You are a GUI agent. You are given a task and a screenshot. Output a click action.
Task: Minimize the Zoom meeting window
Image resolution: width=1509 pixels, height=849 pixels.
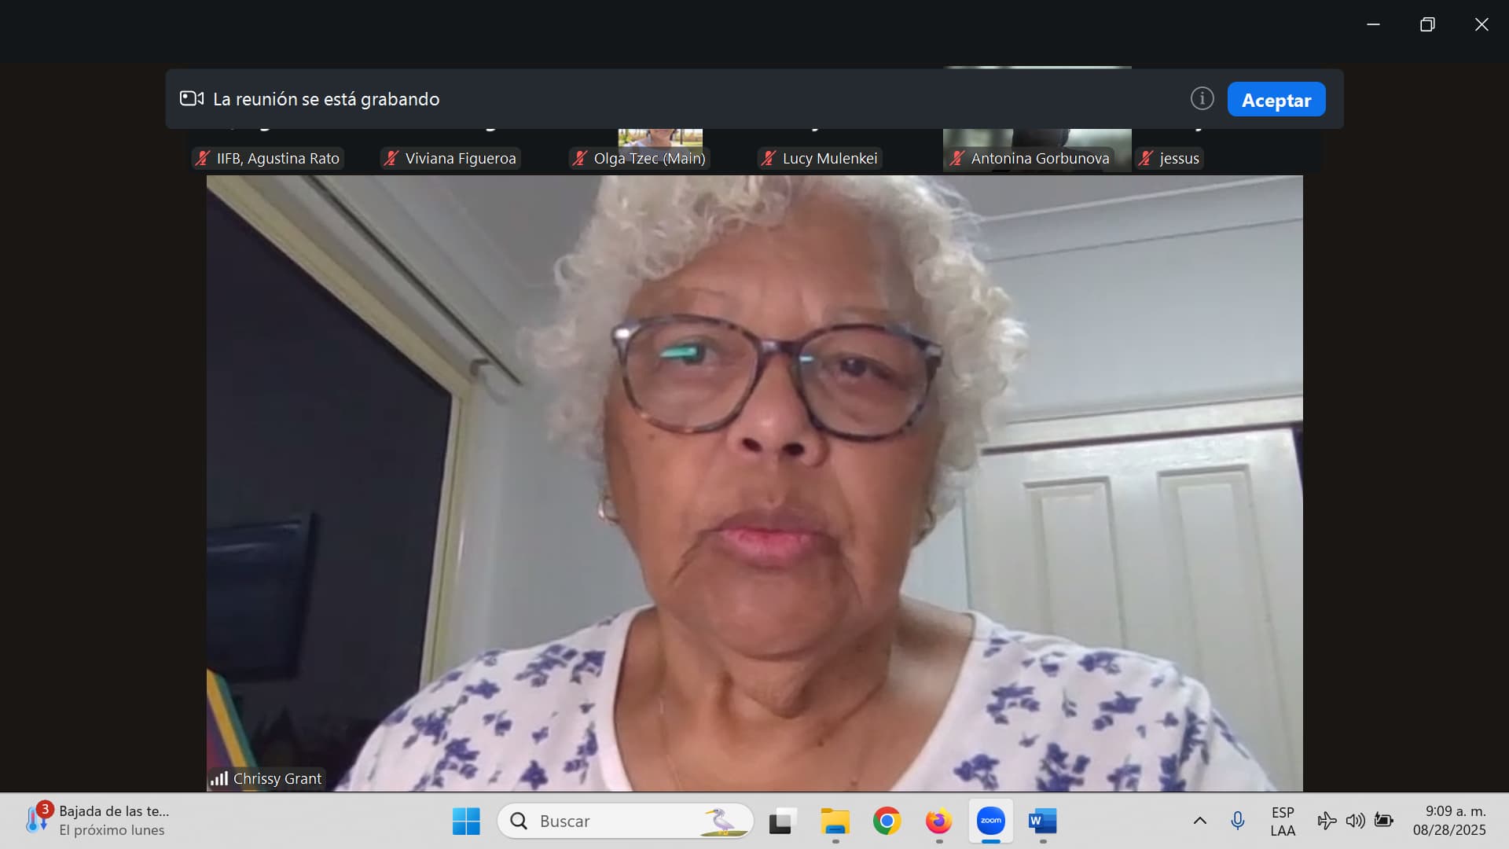[x=1373, y=24]
